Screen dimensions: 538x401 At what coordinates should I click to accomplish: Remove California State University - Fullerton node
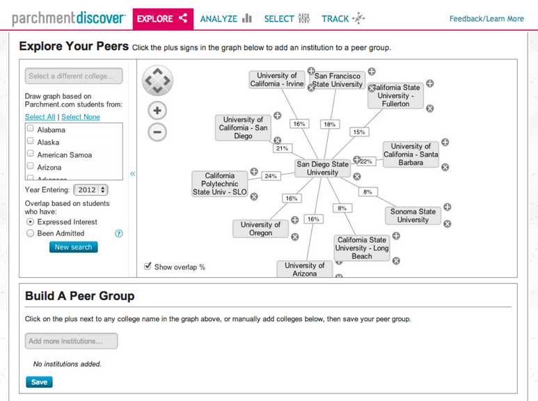click(x=430, y=109)
